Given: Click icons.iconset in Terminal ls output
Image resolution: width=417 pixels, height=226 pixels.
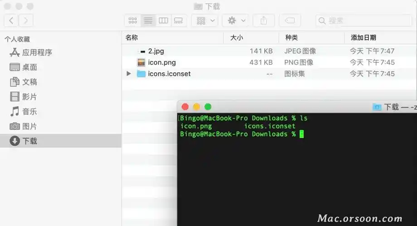Looking at the screenshot, I should [x=270, y=126].
